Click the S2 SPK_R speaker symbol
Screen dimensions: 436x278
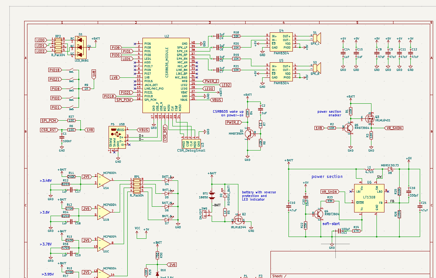point(316,67)
